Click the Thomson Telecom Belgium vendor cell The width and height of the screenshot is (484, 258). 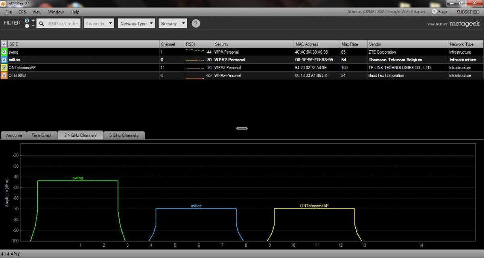coord(395,60)
